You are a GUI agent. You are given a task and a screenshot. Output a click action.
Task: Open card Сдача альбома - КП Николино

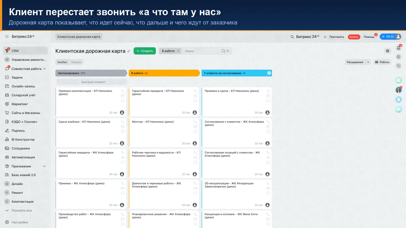pos(91,133)
